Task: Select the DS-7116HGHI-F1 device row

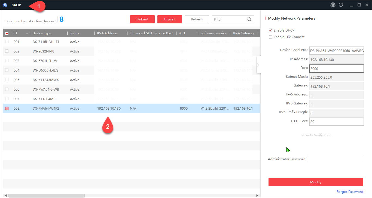Action: coord(132,42)
